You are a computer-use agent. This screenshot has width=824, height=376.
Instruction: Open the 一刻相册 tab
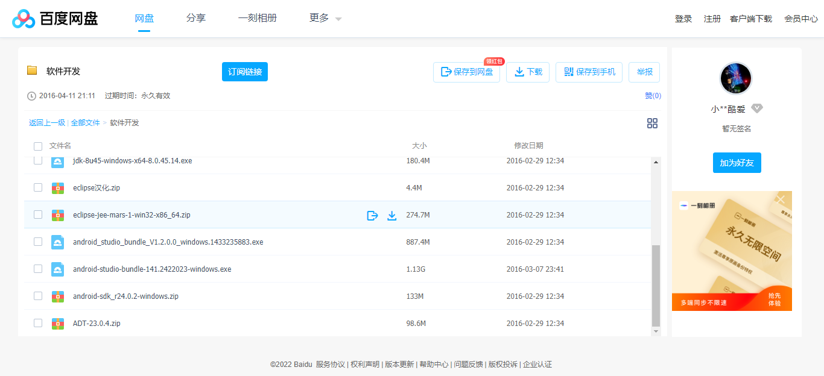258,18
